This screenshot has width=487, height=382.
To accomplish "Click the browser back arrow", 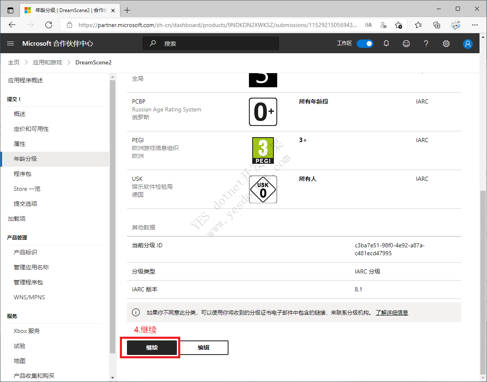I will [12, 25].
